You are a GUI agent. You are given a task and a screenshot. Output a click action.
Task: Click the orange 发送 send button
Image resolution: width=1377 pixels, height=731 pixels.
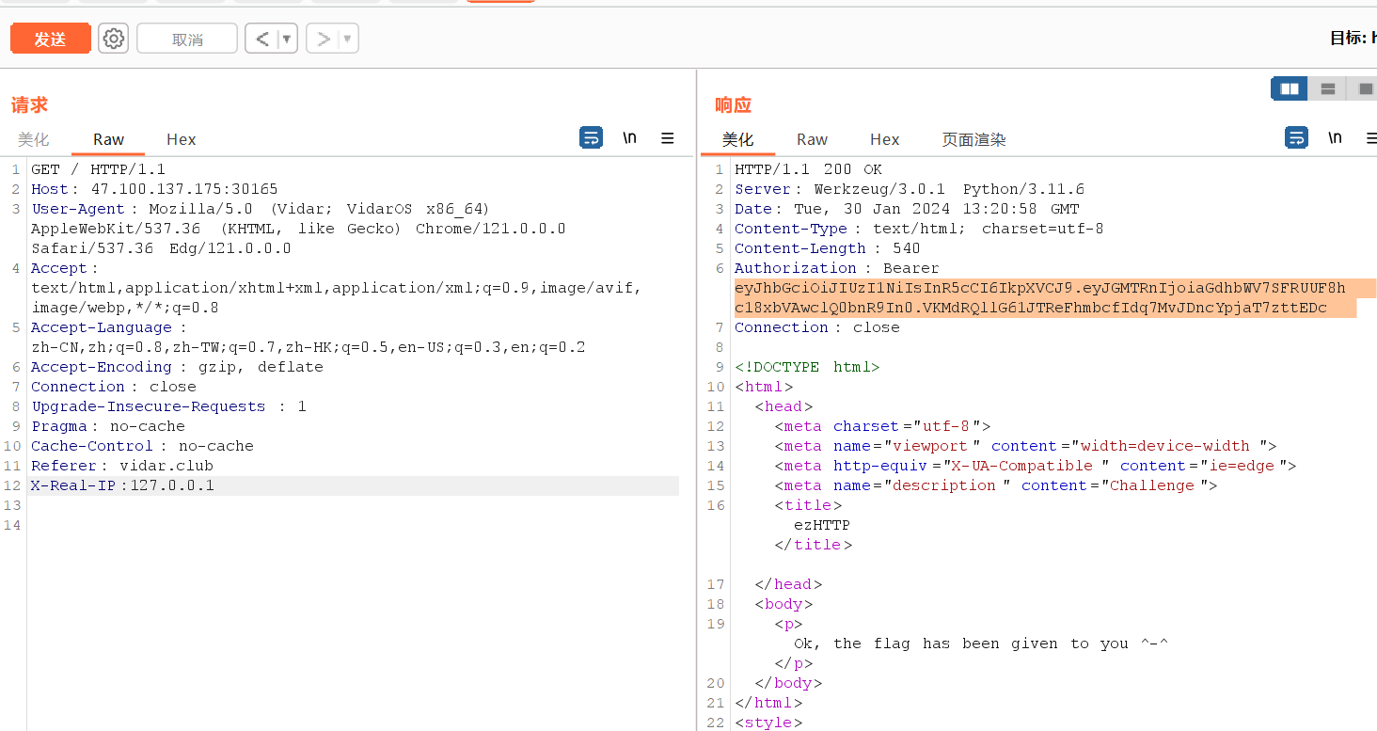pyautogui.click(x=51, y=39)
